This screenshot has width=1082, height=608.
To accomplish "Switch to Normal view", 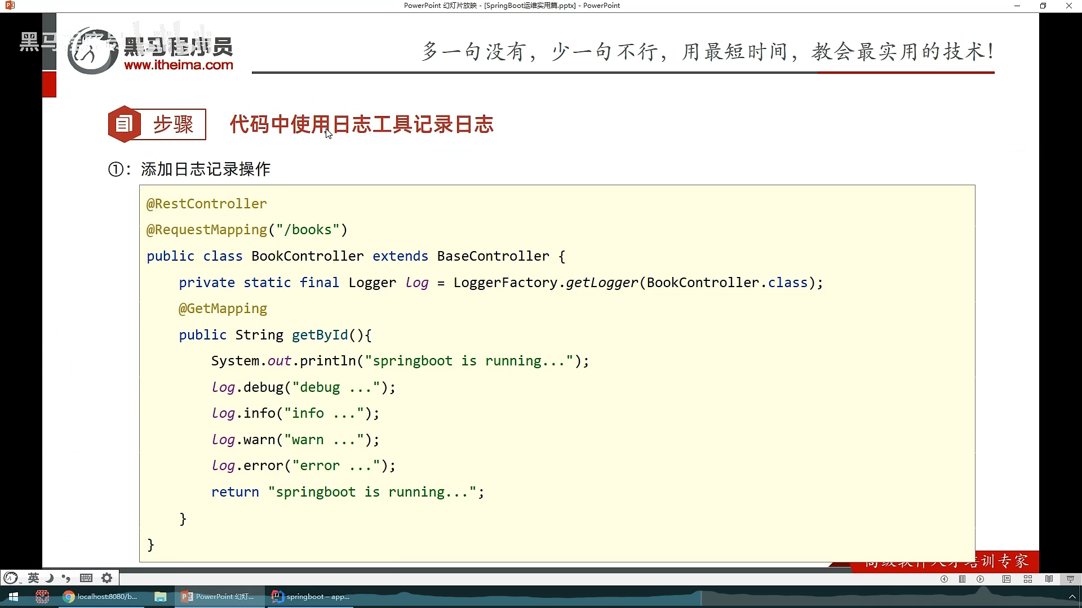I will click(x=1006, y=579).
